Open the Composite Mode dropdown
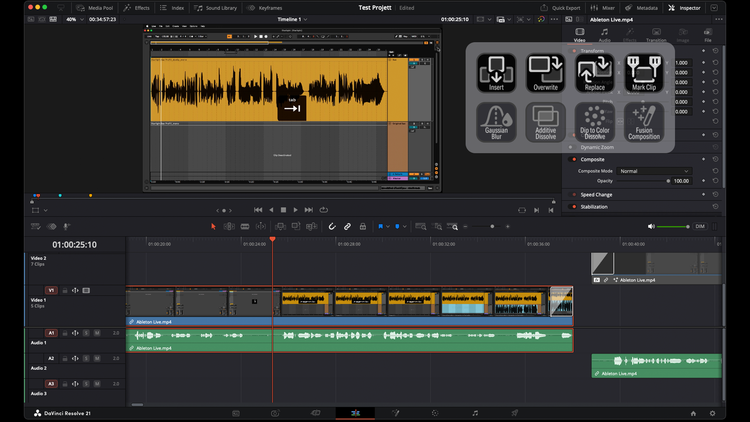The height and width of the screenshot is (422, 750). tap(654, 171)
